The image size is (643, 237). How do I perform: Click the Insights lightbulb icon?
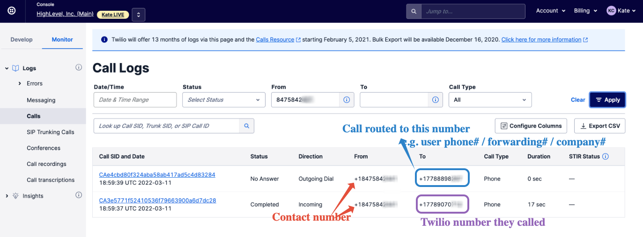pos(15,196)
